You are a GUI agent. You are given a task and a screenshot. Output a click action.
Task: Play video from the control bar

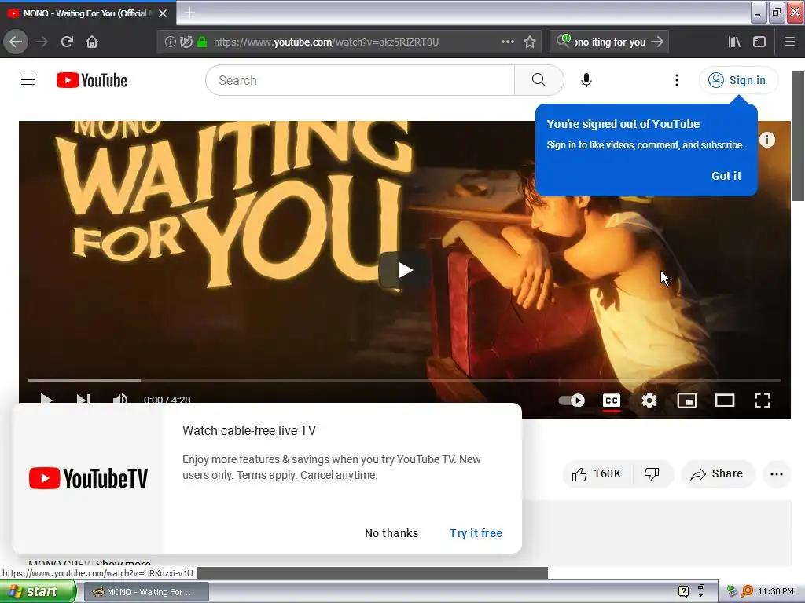[x=46, y=400]
